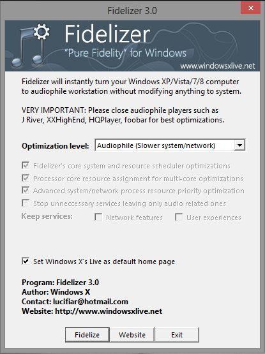The image size is (265, 354).
Task: Check the Network features keep-services box
Action: tap(98, 218)
